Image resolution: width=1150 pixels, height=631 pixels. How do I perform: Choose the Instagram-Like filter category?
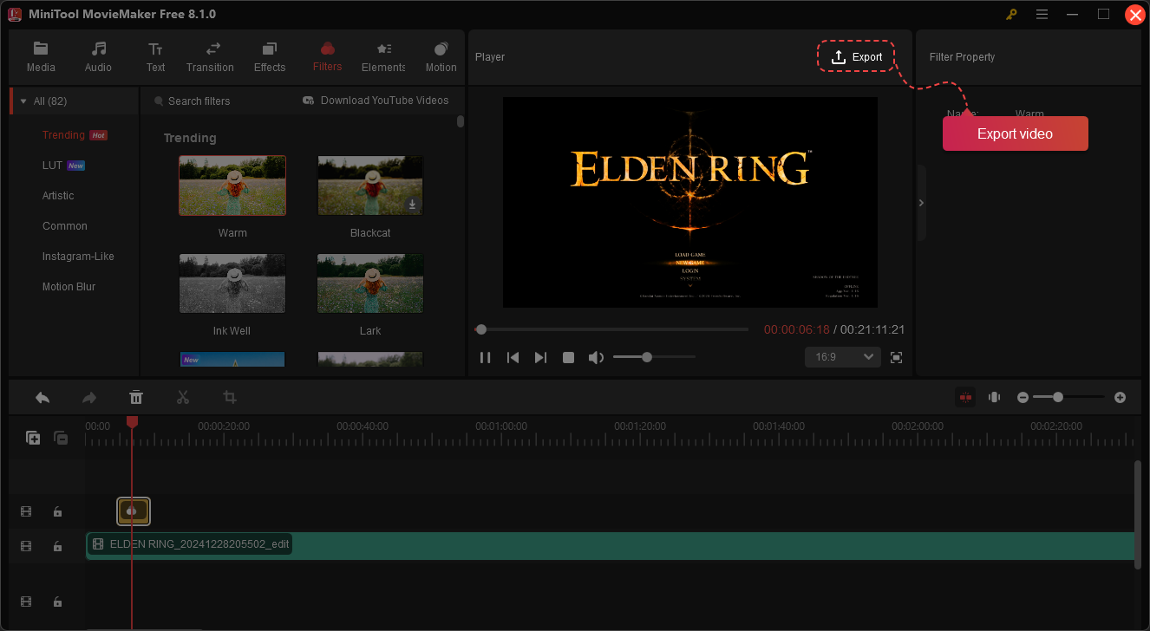click(78, 257)
